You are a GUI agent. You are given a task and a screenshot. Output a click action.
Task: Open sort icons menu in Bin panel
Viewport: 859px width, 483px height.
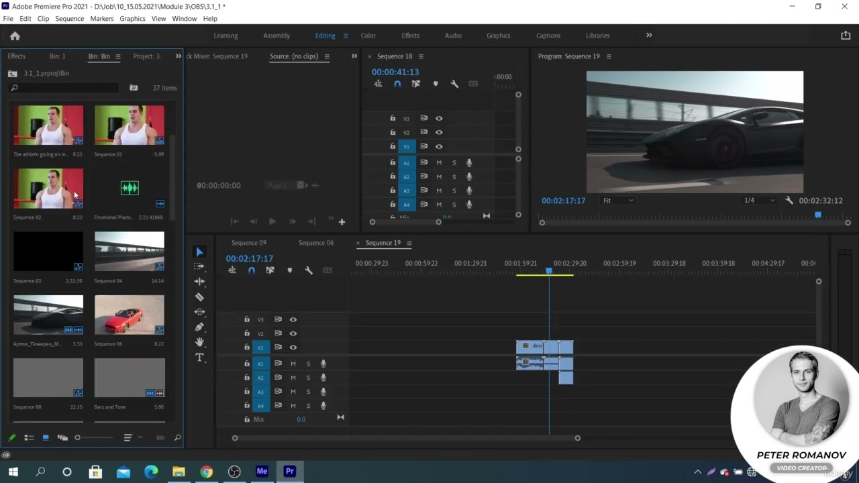coord(128,437)
